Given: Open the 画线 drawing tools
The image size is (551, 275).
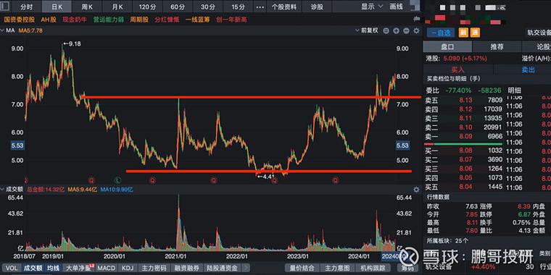Looking at the screenshot, I should [397, 7].
